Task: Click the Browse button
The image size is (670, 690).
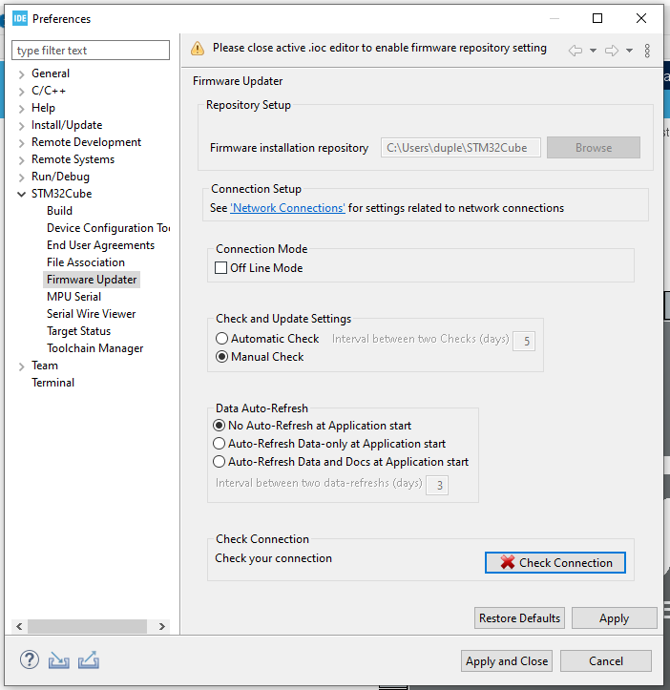Action: click(x=594, y=147)
